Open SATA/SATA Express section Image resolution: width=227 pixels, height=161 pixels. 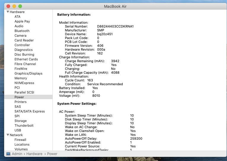click(30, 112)
